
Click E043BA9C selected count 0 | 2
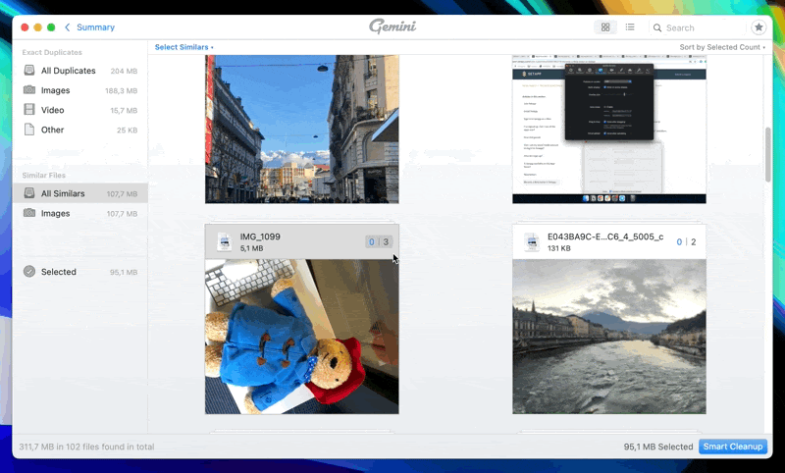(686, 241)
